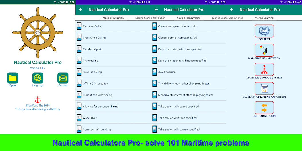Open Meridional parts entry

[x=113, y=49]
